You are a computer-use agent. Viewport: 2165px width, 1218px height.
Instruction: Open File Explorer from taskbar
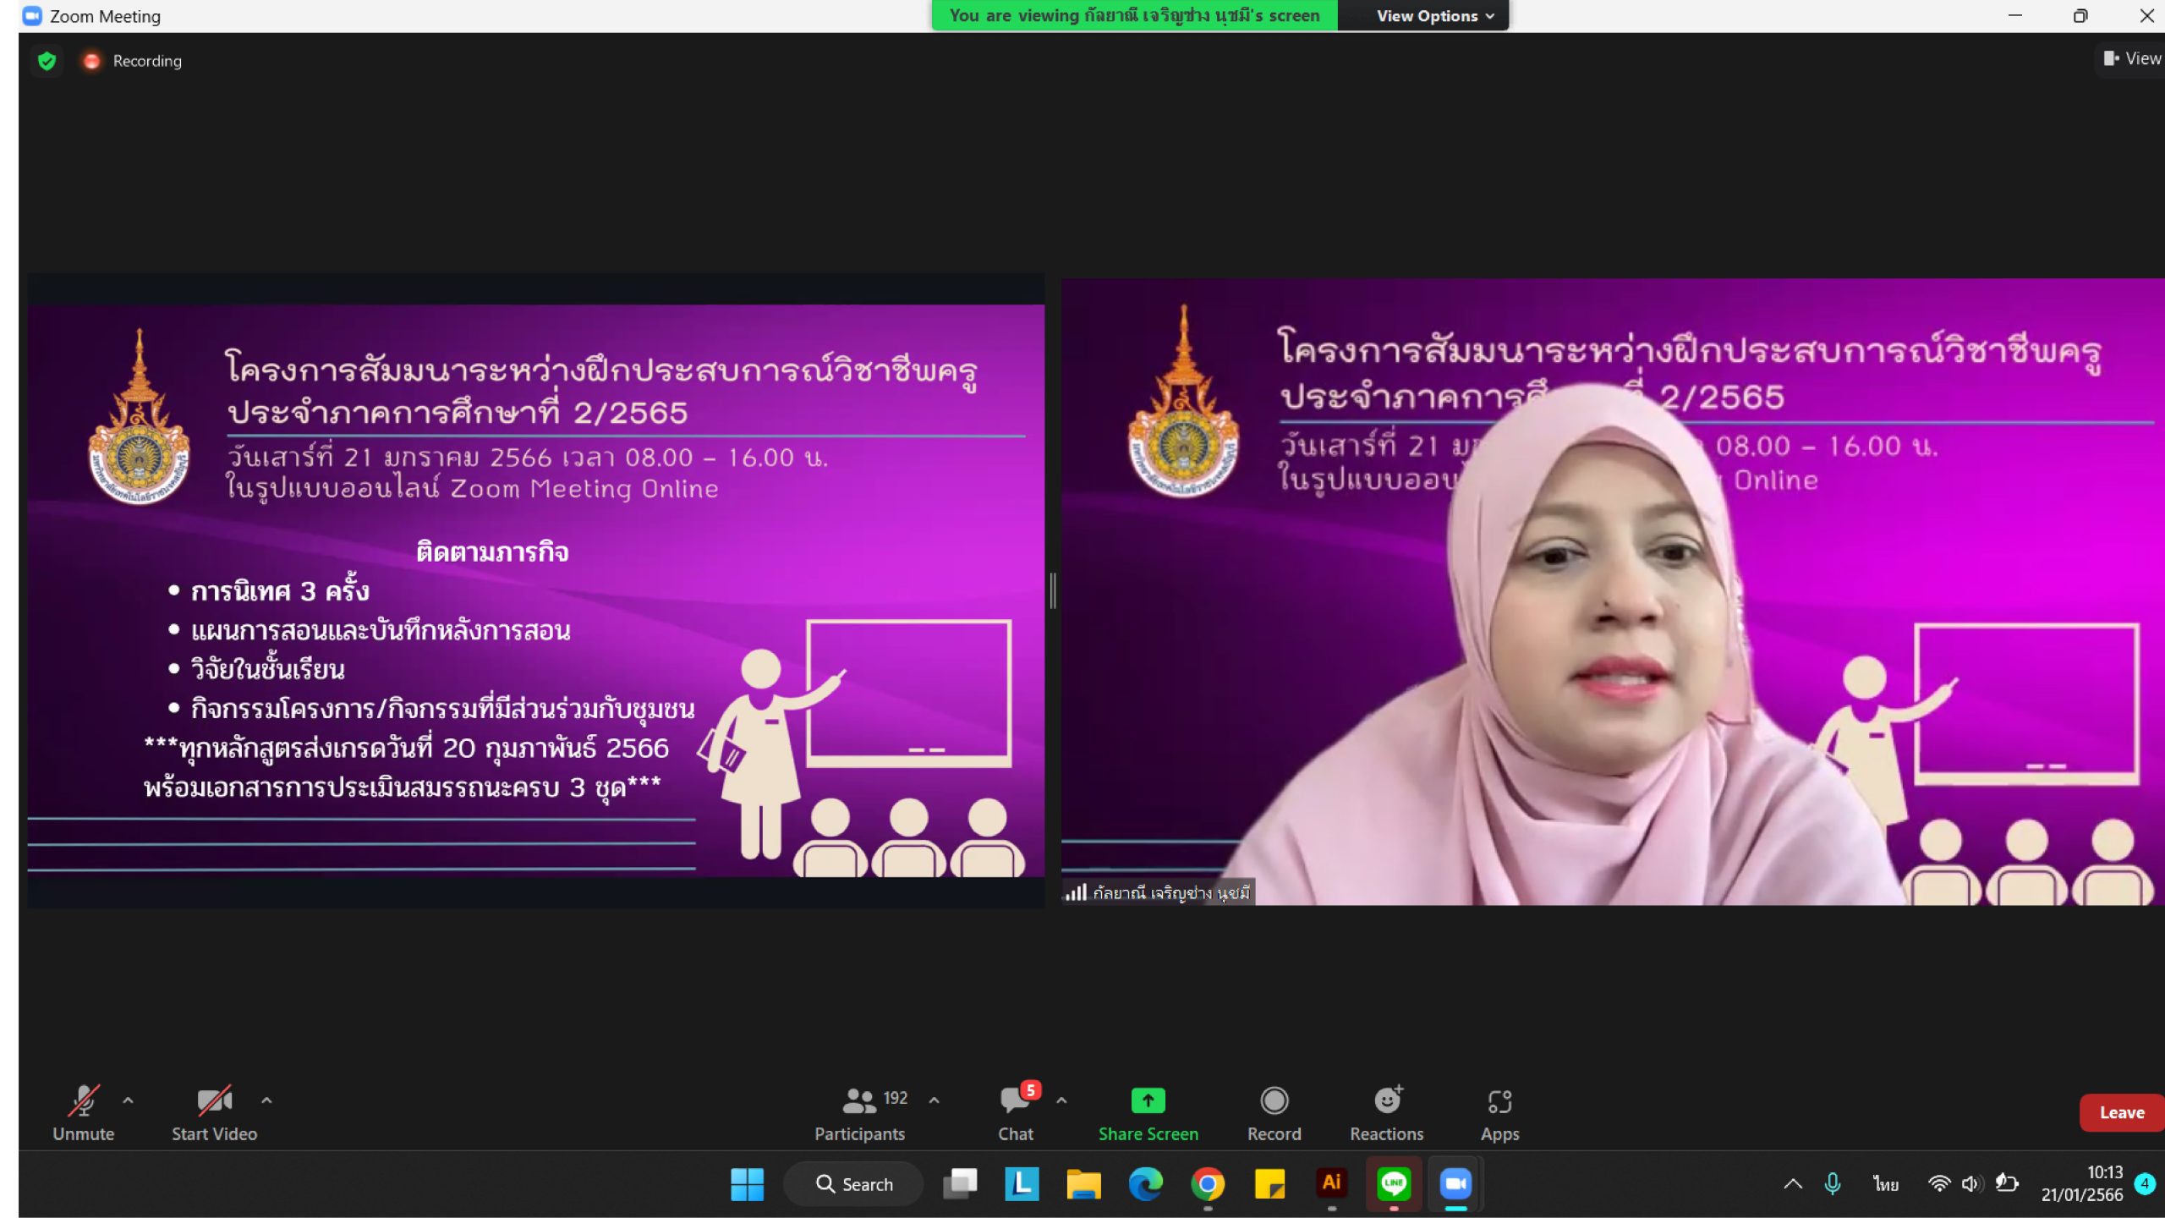pyautogui.click(x=1083, y=1184)
